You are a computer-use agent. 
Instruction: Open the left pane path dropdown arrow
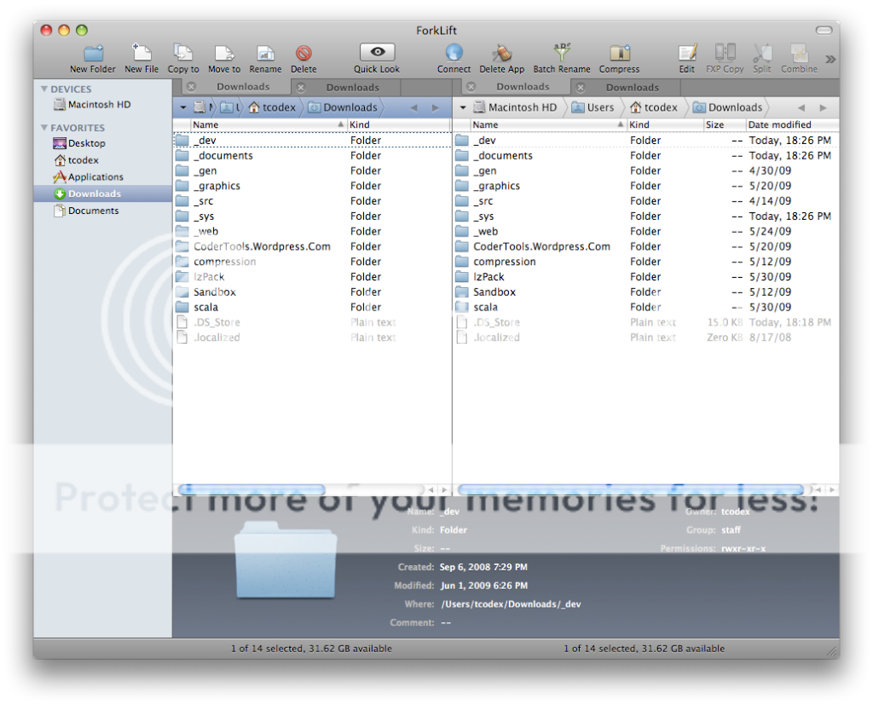point(183,107)
